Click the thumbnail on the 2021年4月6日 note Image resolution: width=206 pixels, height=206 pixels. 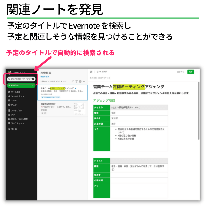point(80,109)
